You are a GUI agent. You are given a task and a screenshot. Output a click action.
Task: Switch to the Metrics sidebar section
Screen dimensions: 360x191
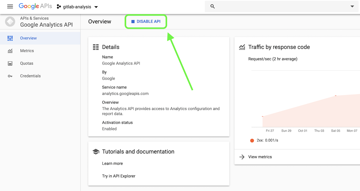[x=27, y=51]
